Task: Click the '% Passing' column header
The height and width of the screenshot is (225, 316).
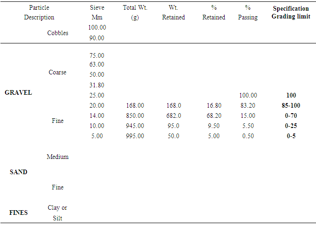Action: point(248,12)
